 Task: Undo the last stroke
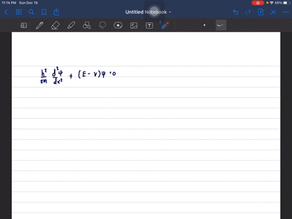(235, 12)
